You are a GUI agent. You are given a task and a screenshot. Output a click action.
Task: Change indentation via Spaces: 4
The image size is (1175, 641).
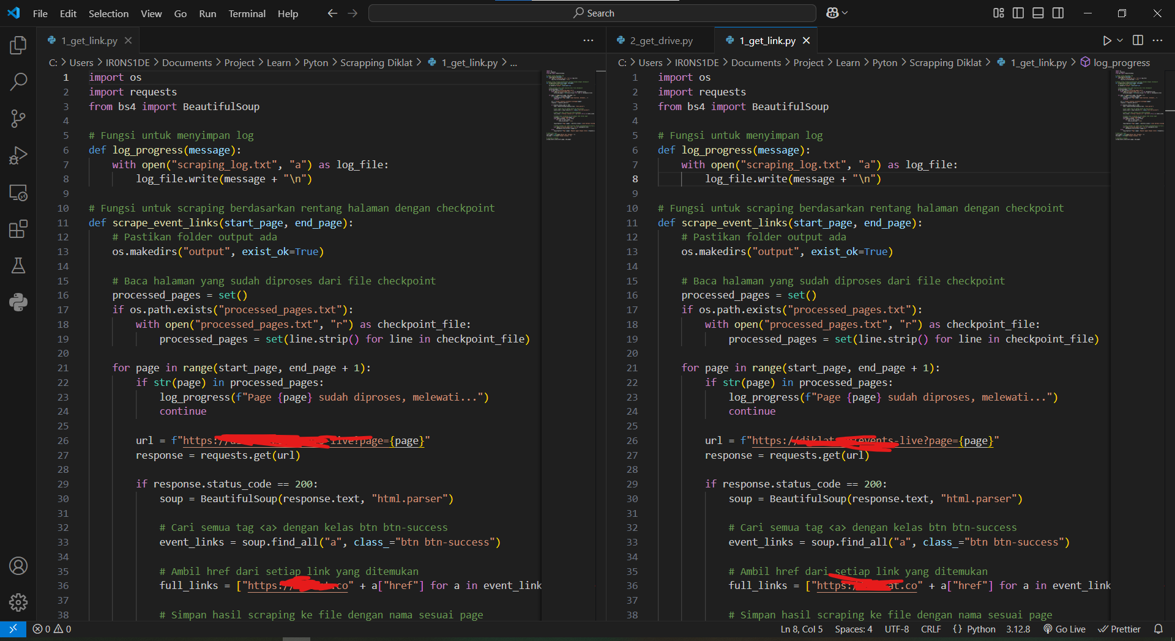click(x=853, y=629)
